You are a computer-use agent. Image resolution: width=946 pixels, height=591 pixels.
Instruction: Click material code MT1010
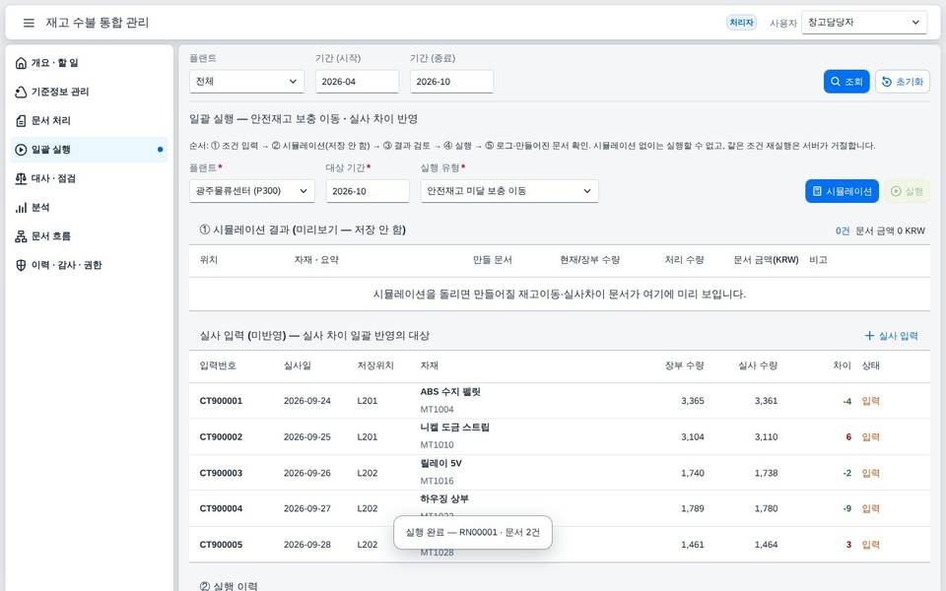tap(437, 444)
